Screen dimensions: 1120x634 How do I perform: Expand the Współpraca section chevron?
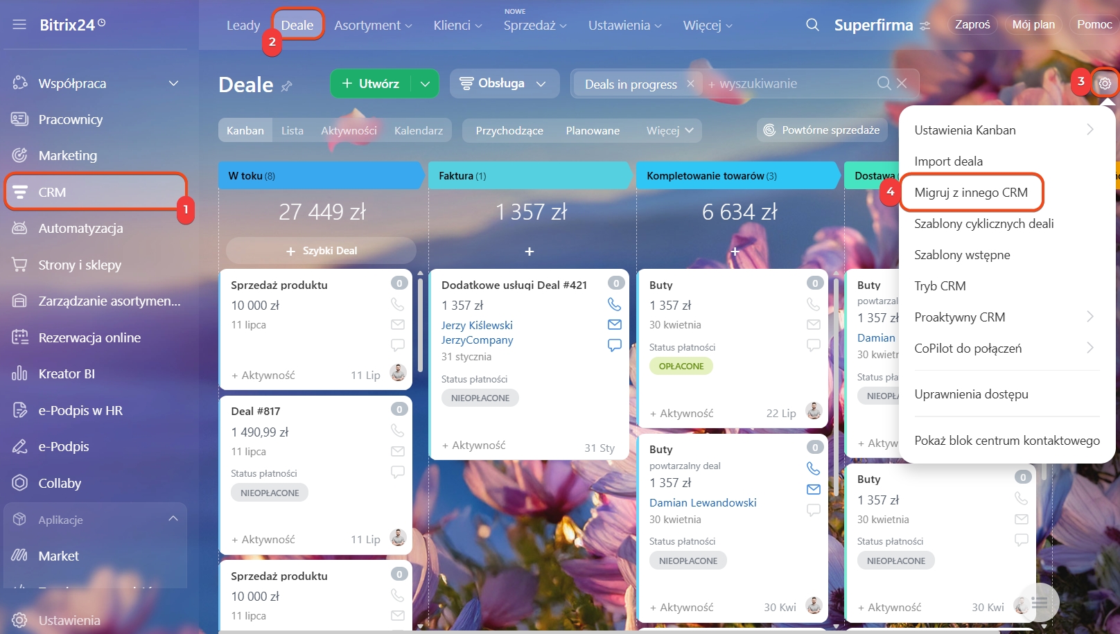(x=173, y=83)
